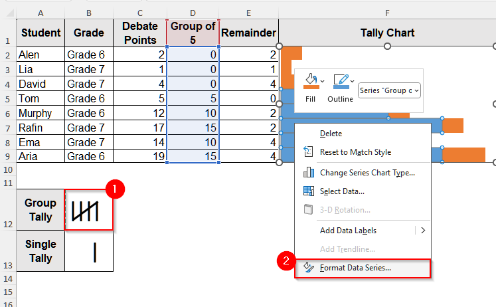Click the Outline pen icon
The width and height of the screenshot is (496, 307).
coord(341,81)
